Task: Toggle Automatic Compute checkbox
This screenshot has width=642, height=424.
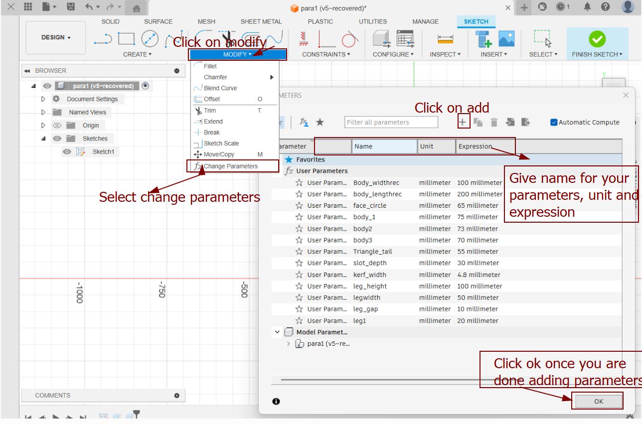Action: pyautogui.click(x=554, y=123)
